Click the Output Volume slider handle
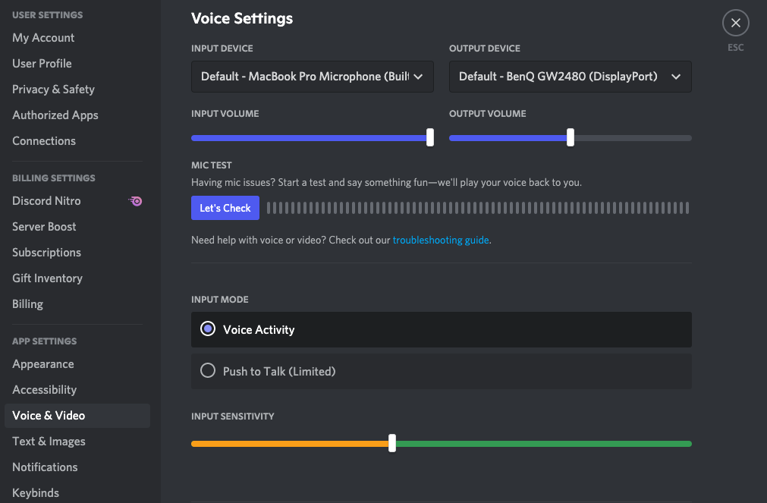 (x=571, y=137)
